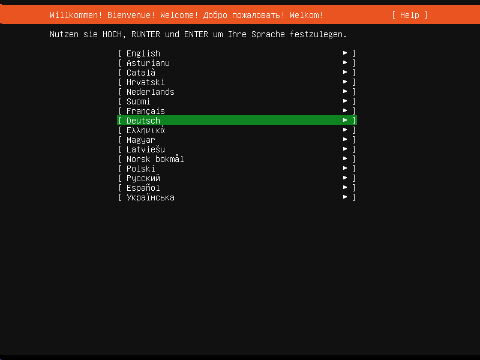Viewport: 480px width, 360px height.
Task: Expand the arrow on Polski row
Action: click(x=345, y=169)
